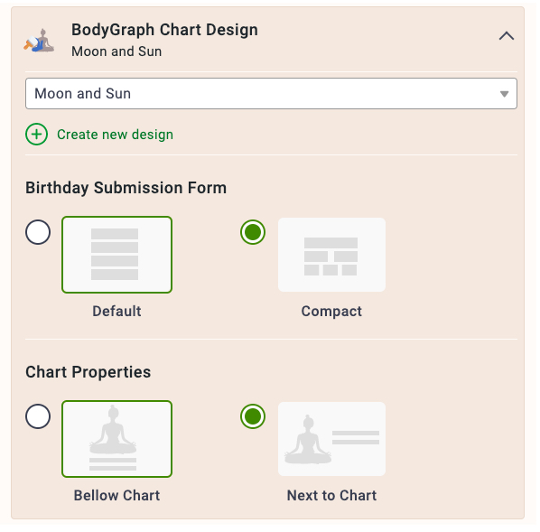Click the Moon and Sun subtitle text

[116, 51]
